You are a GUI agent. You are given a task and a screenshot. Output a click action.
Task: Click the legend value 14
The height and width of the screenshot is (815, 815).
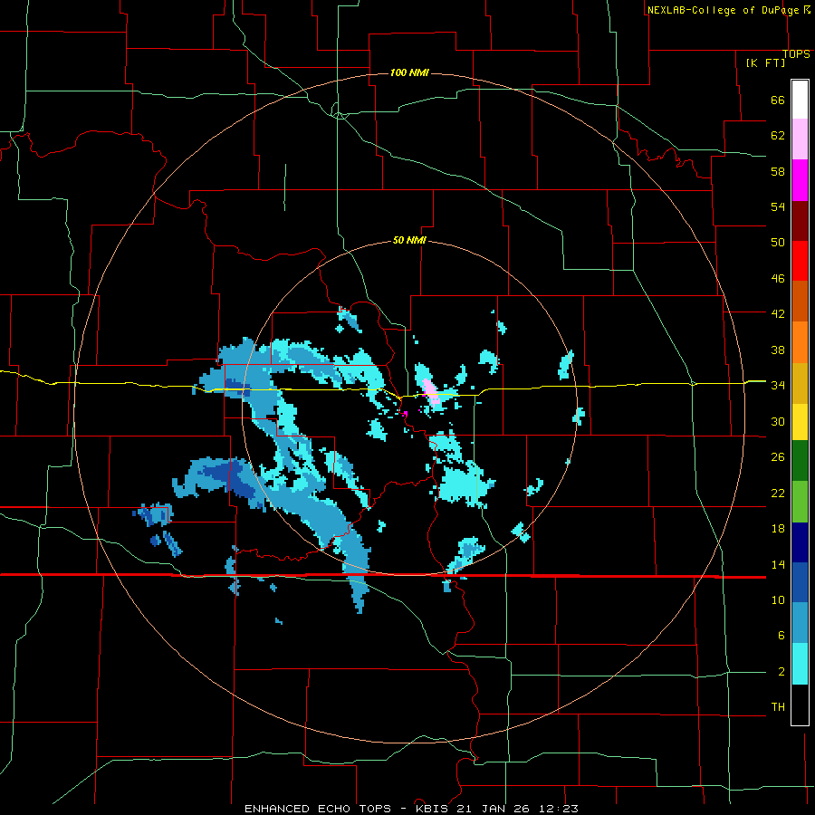778,564
